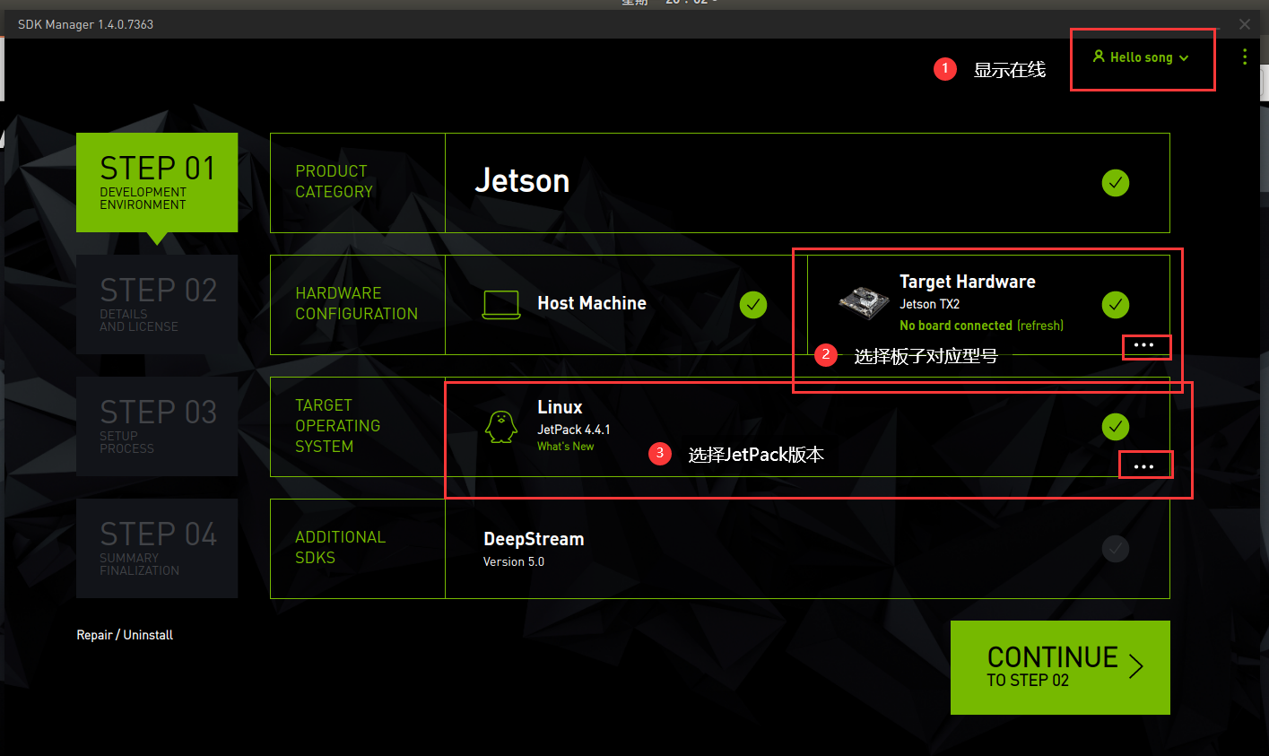Screen dimensions: 1269x756
Task: Click Continue to Step 02 button
Action: [1060, 667]
